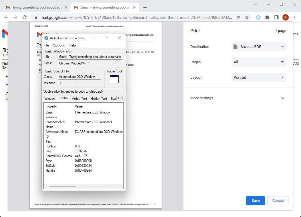Click the three-dot Chrome menu icon
This screenshot has height=217, width=301.
click(x=295, y=17)
